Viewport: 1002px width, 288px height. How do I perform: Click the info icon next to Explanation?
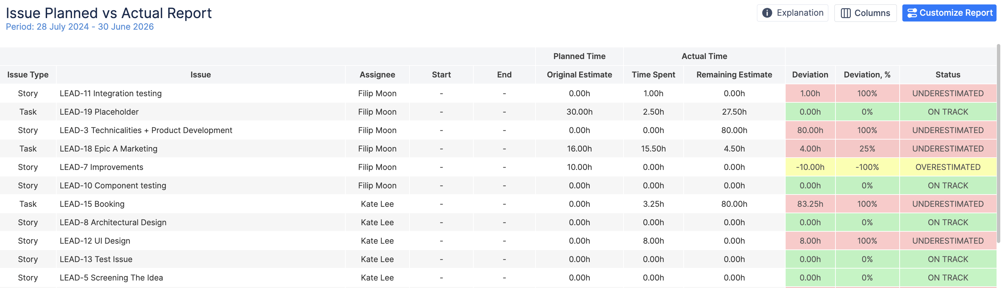(x=767, y=13)
